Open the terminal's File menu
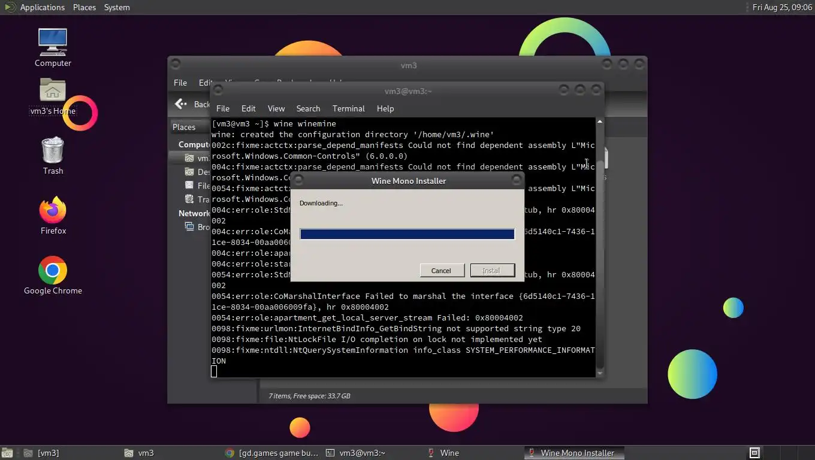Image resolution: width=815 pixels, height=460 pixels. tap(222, 108)
